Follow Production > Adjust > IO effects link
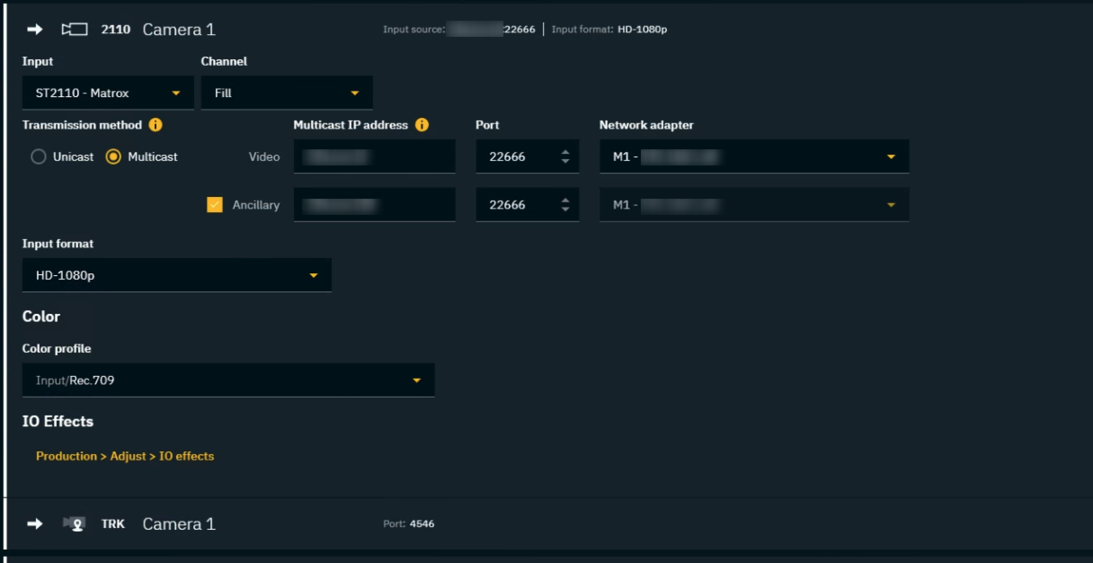The height and width of the screenshot is (563, 1093). click(125, 456)
